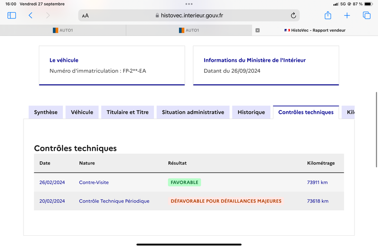This screenshot has width=378, height=248.
Task: Click the histovec.interieur.gouv.fr address field
Action: (x=189, y=16)
